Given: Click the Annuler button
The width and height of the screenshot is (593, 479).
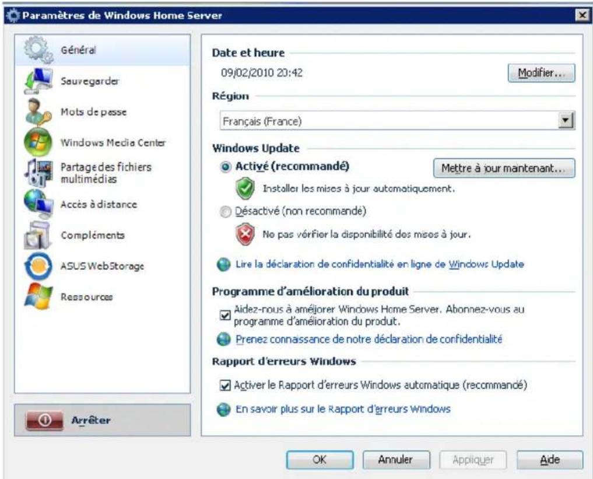Looking at the screenshot, I should 395,459.
